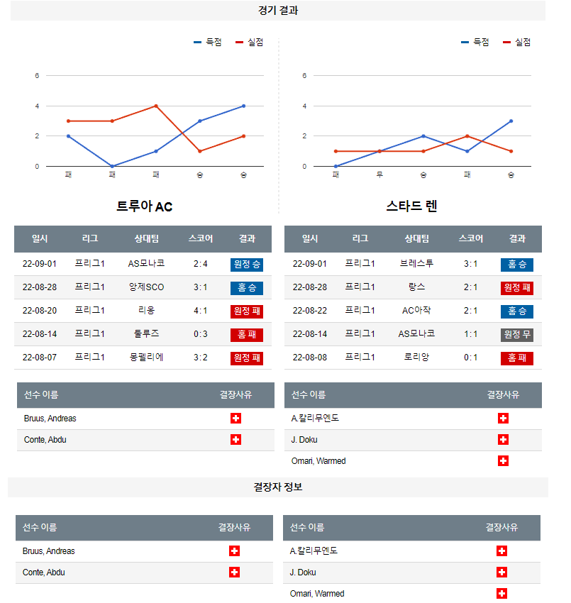This screenshot has height=603, width=571.
Task: Click the 스타드 렌 team title
Action: click(x=411, y=206)
